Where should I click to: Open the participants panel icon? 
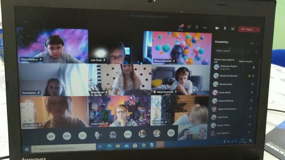point(181,27)
